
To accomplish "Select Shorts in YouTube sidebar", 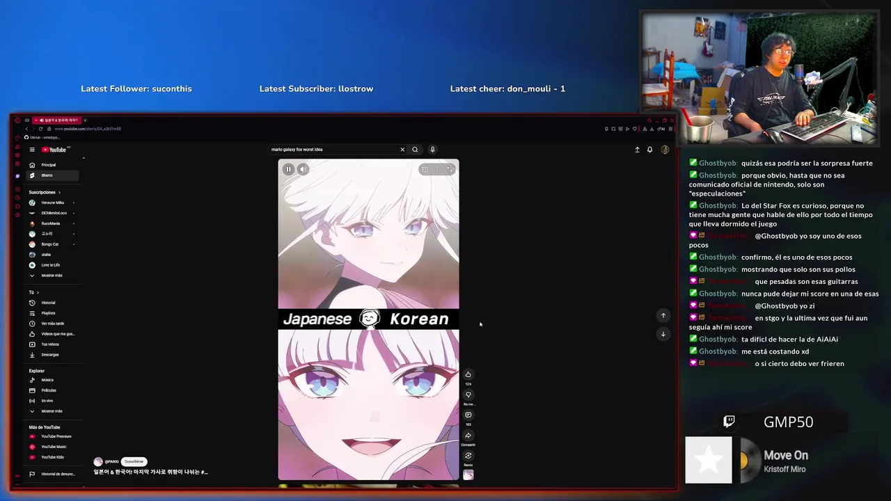I will (54, 175).
